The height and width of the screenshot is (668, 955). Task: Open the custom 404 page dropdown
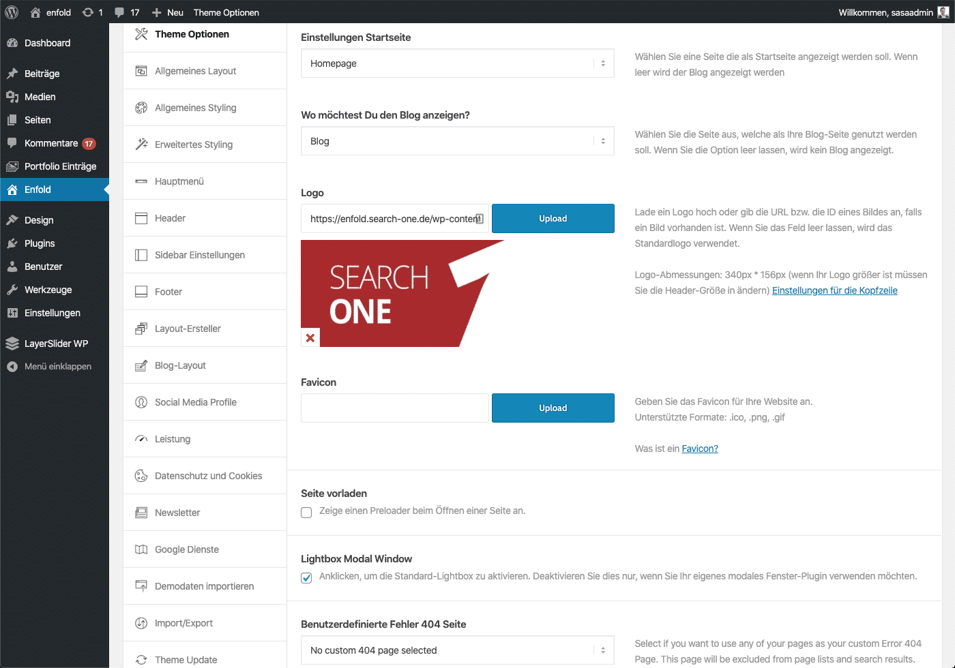point(458,650)
